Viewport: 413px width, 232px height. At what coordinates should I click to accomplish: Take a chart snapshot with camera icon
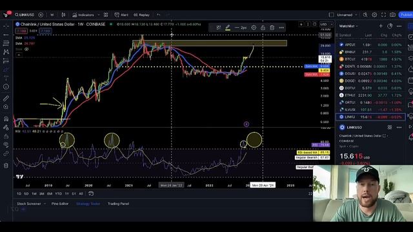point(392,15)
